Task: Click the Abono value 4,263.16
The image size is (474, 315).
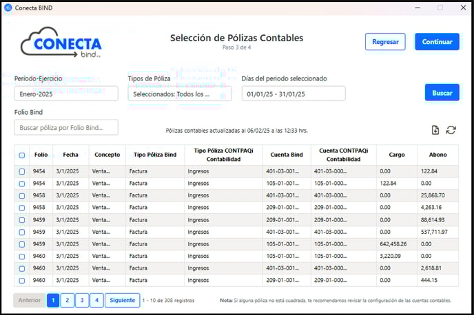Action: pyautogui.click(x=431, y=208)
